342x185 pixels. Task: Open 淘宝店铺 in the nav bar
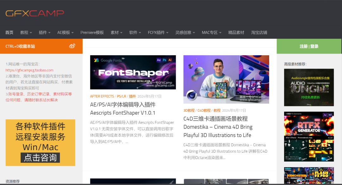259,33
